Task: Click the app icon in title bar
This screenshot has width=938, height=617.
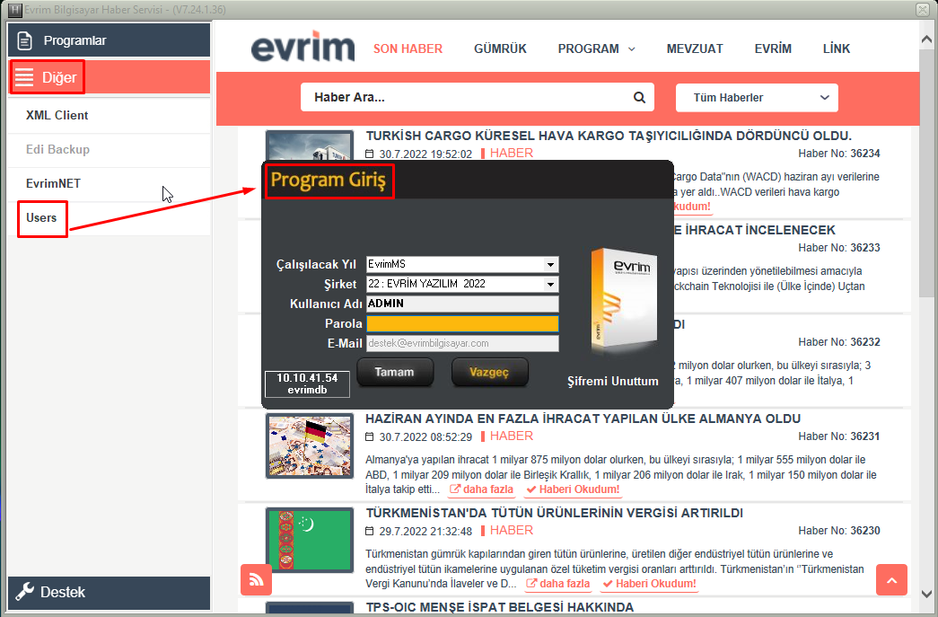Action: tap(15, 10)
